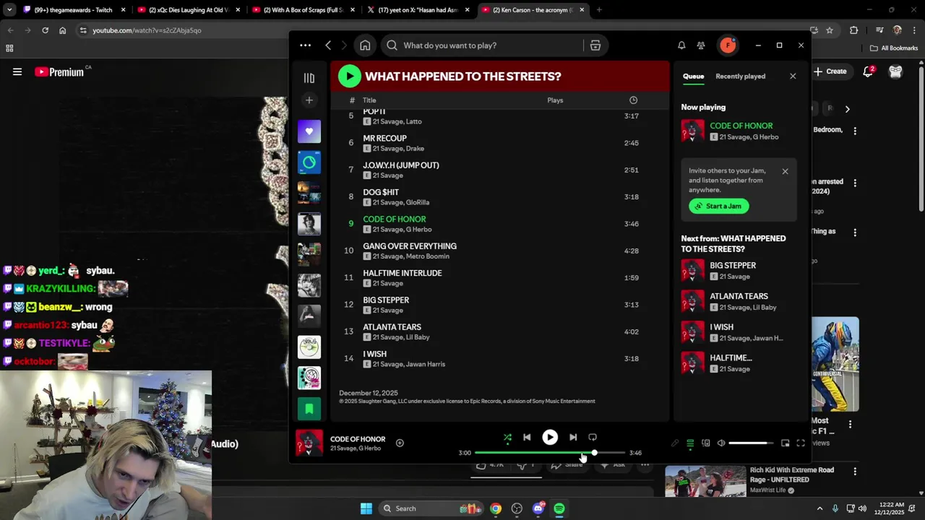Open the green bookmark Your Episodes item
Screen dimensions: 925x520
coord(309,409)
